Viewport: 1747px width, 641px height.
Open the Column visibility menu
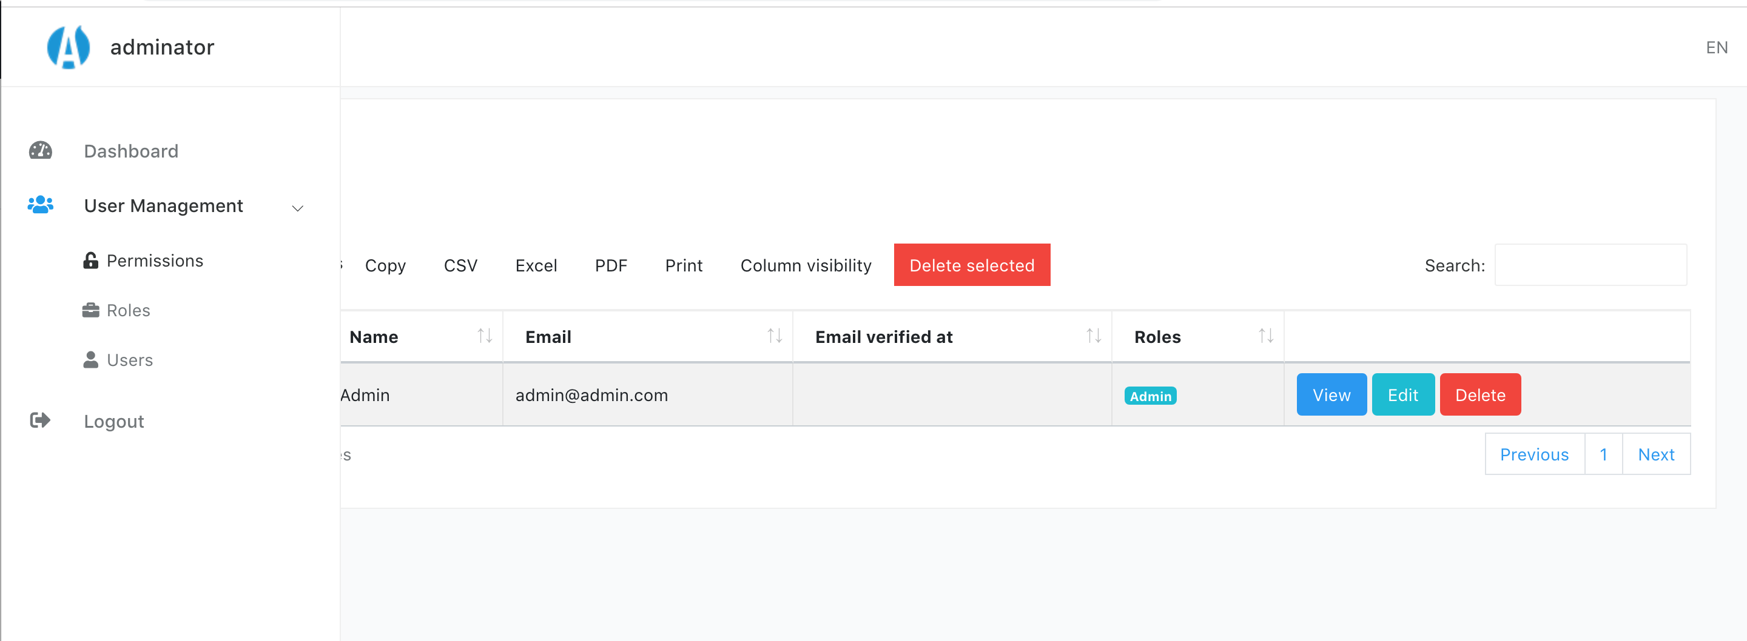pos(806,265)
